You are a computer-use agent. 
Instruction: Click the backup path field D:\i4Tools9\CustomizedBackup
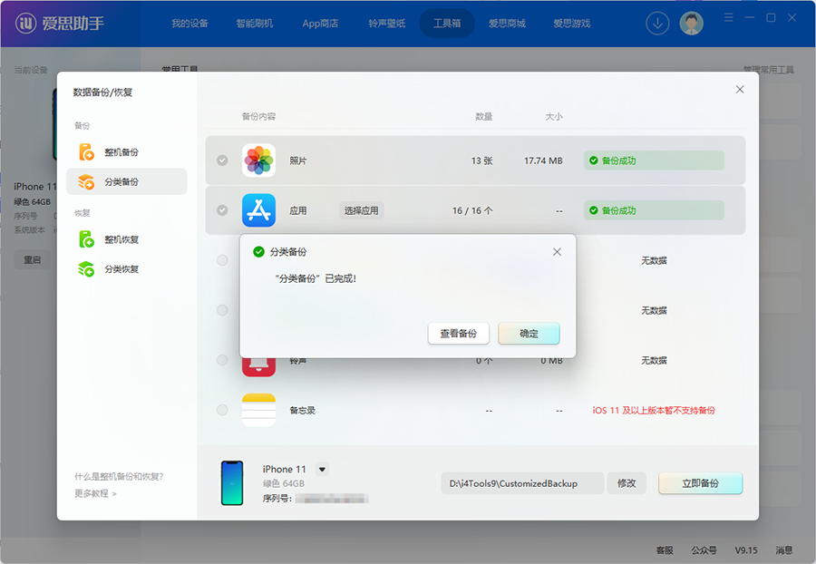coord(522,483)
